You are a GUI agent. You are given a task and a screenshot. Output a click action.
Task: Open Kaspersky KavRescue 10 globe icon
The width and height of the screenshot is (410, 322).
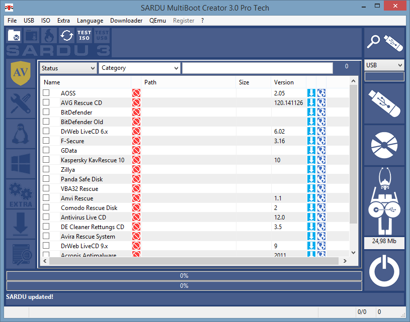point(321,160)
